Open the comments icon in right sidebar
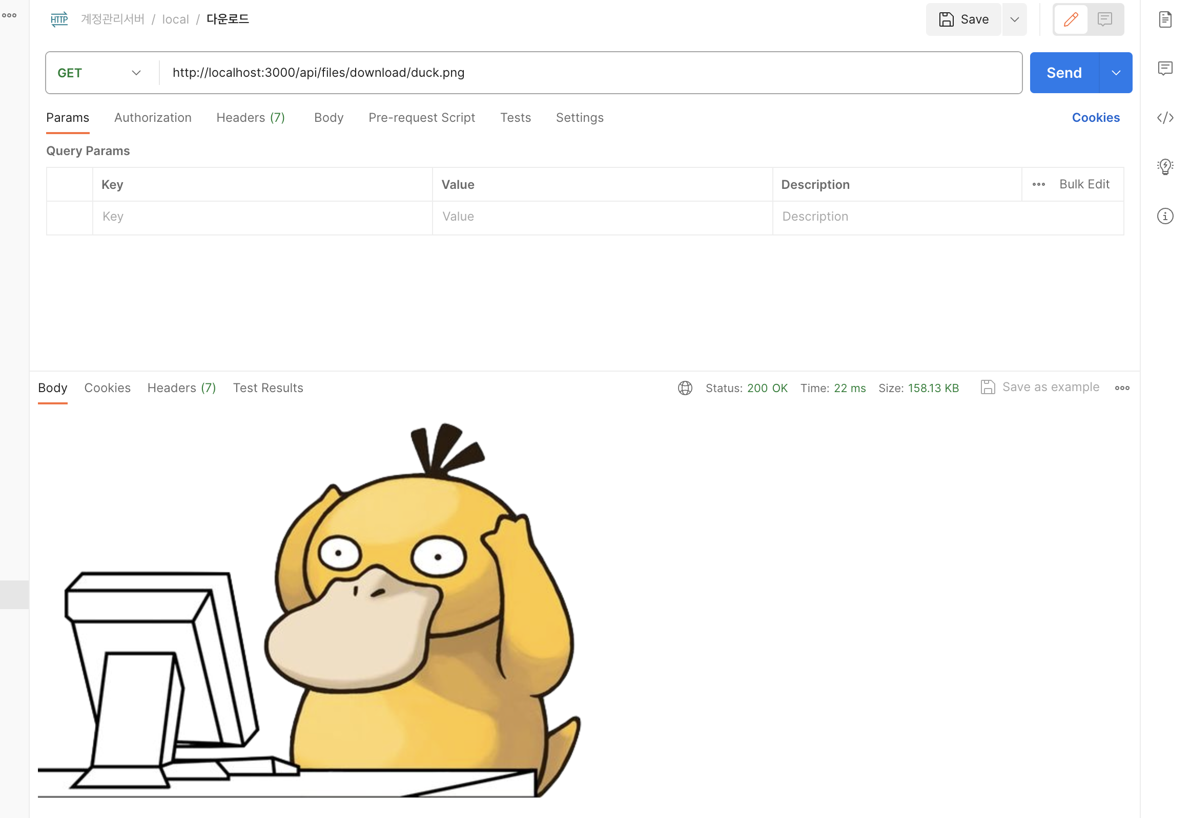 click(1165, 68)
